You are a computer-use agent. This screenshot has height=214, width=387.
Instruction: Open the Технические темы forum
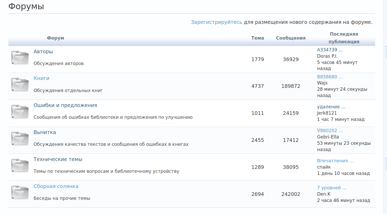pos(58,159)
